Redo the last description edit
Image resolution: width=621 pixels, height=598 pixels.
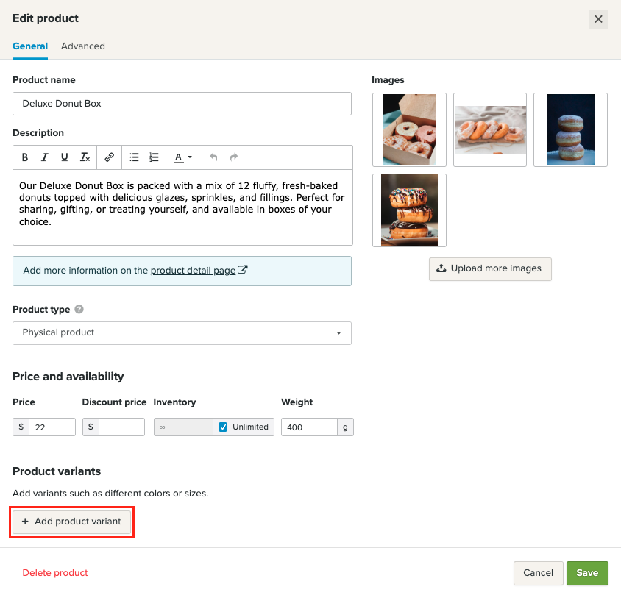[x=233, y=157]
